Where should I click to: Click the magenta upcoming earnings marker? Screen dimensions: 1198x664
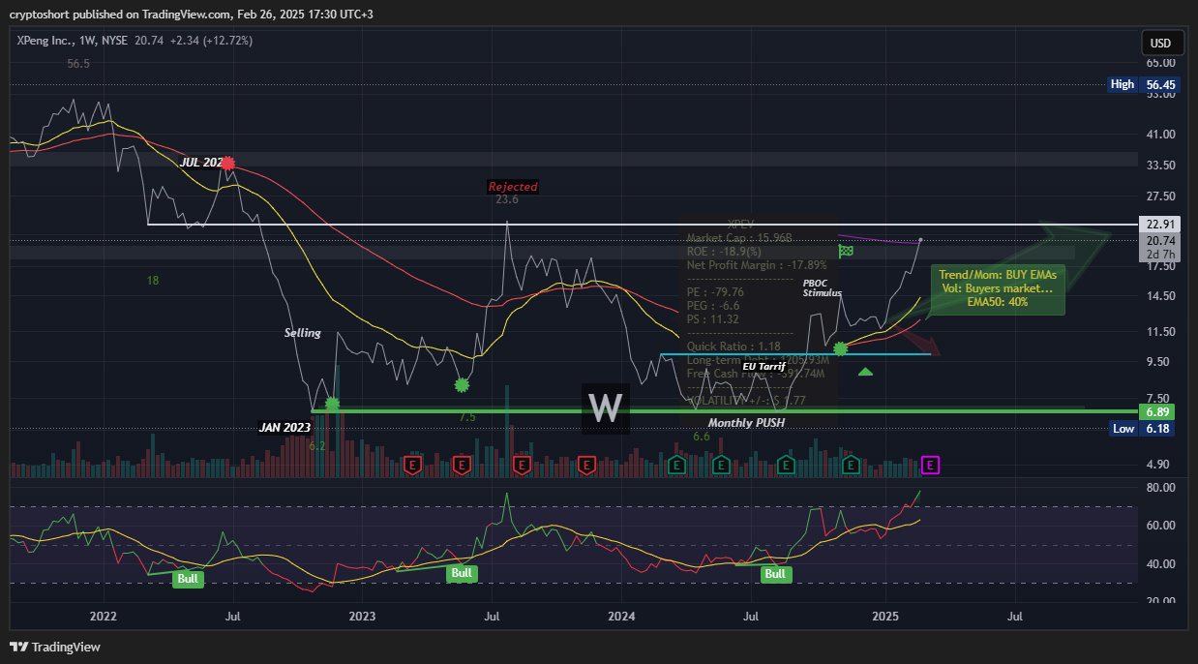(x=930, y=466)
